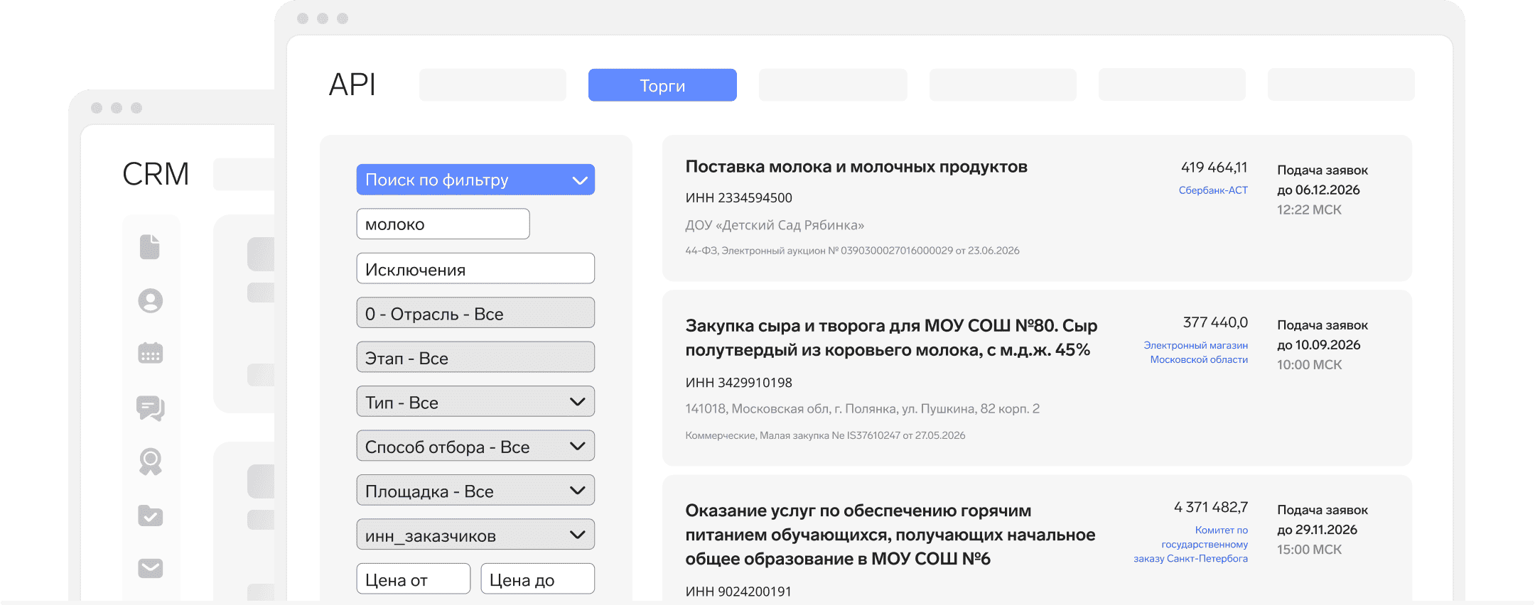The height and width of the screenshot is (605, 1535).
Task: Switch to the Торги tab
Action: coord(662,85)
